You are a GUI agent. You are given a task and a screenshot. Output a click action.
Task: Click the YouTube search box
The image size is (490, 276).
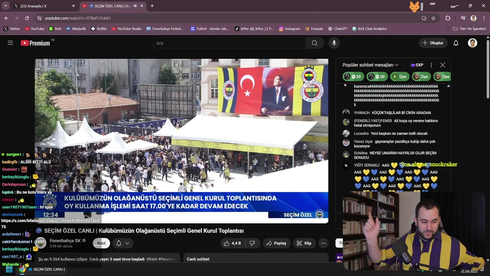coord(229,43)
